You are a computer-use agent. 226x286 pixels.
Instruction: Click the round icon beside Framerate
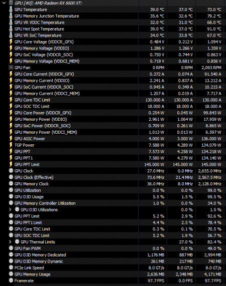(11, 280)
